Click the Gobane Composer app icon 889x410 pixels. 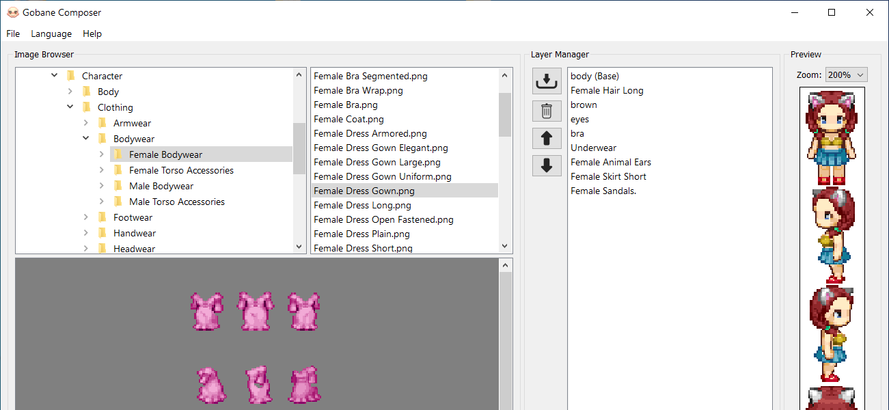click(12, 12)
